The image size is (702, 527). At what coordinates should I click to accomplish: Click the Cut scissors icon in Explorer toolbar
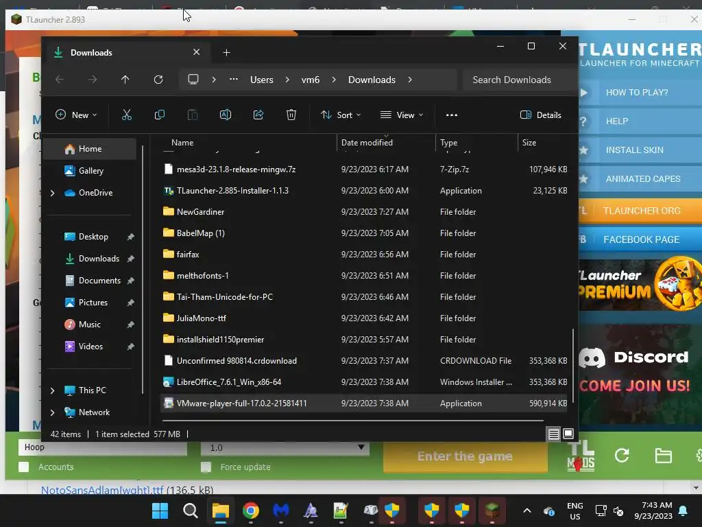tap(127, 115)
